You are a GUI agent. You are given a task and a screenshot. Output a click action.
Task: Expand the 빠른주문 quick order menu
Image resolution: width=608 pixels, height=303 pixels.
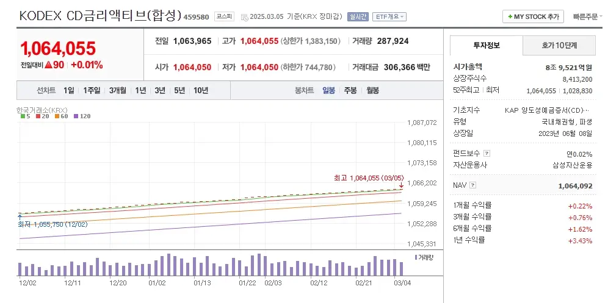[x=587, y=17]
